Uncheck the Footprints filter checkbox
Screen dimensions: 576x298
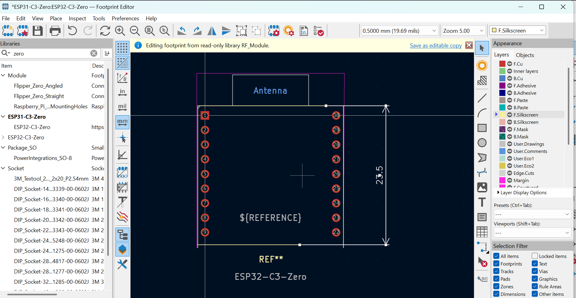tap(496, 264)
